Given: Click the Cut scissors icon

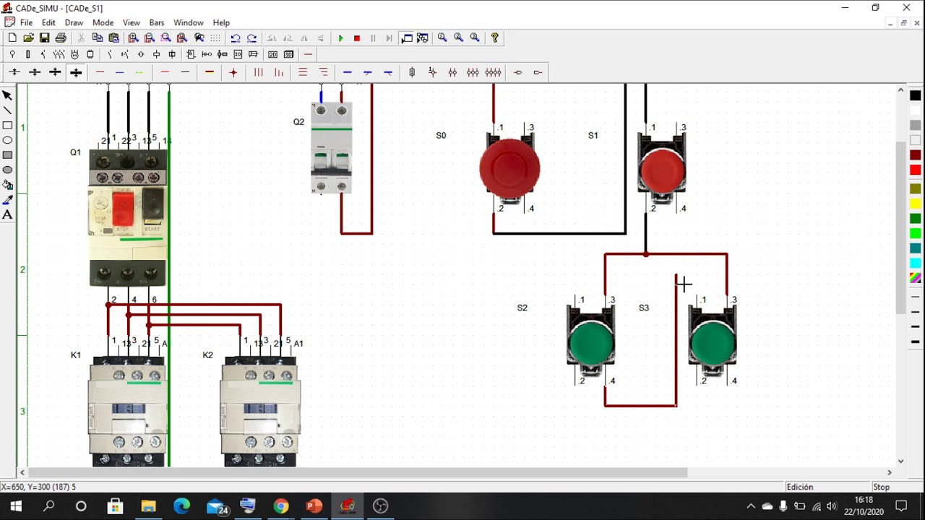Looking at the screenshot, I should (x=81, y=38).
